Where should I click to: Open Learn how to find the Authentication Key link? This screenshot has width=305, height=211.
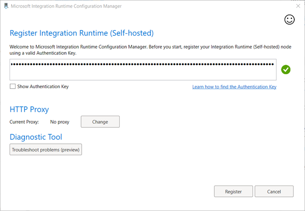click(234, 87)
